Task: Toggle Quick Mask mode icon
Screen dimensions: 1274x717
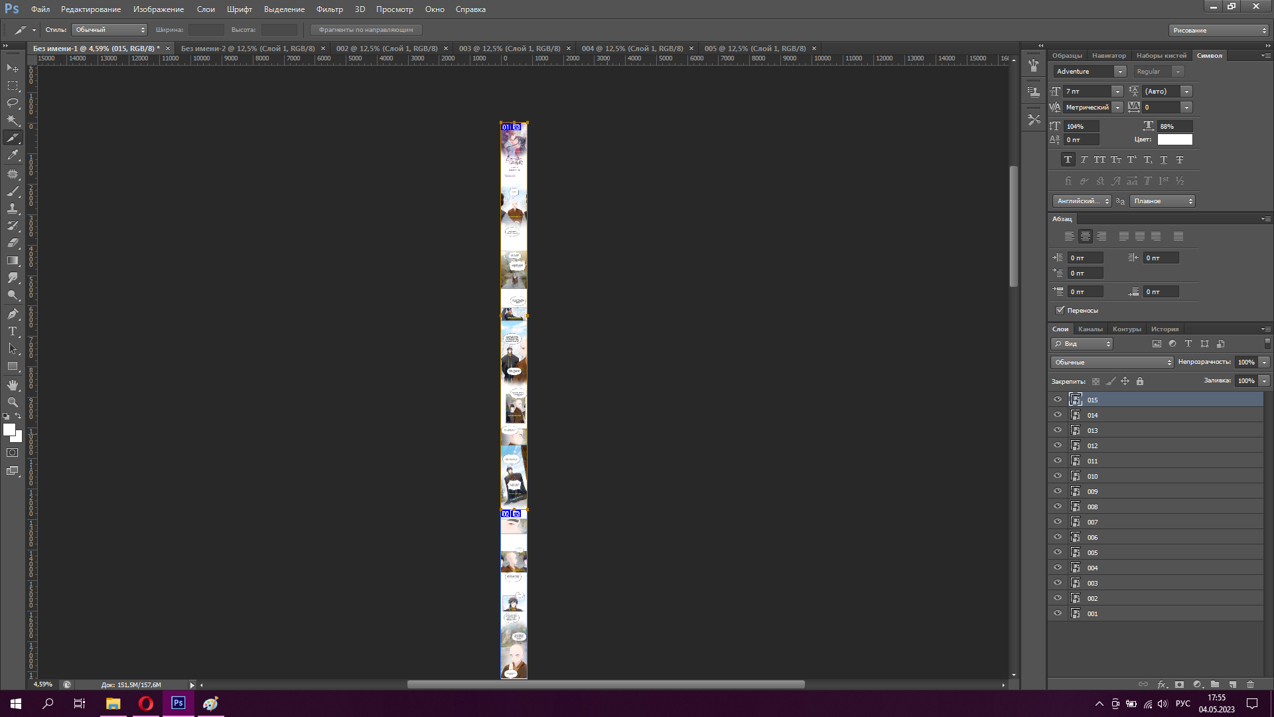Action: click(x=13, y=453)
